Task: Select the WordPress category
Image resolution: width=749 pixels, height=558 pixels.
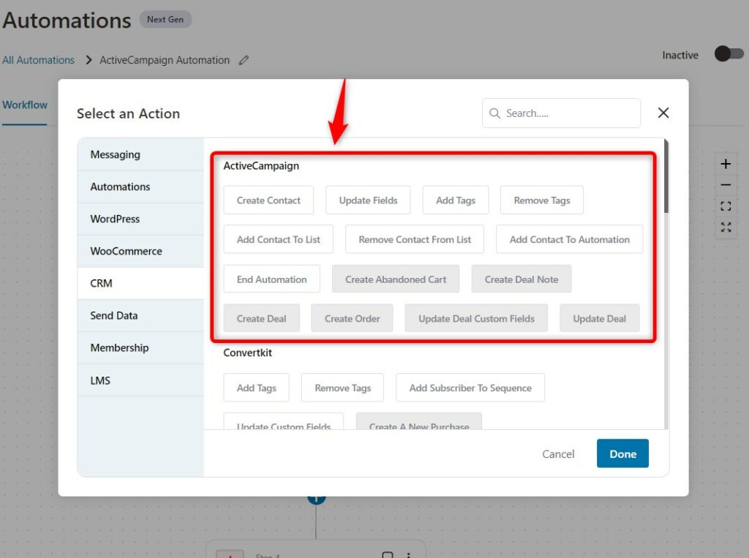Action: click(140, 219)
